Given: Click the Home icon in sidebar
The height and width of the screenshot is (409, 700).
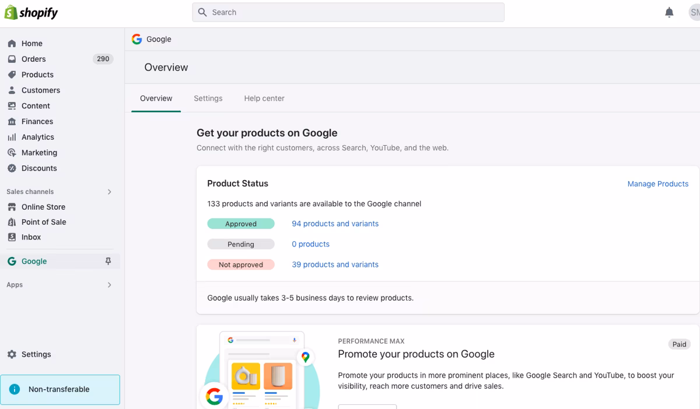Looking at the screenshot, I should (x=12, y=44).
